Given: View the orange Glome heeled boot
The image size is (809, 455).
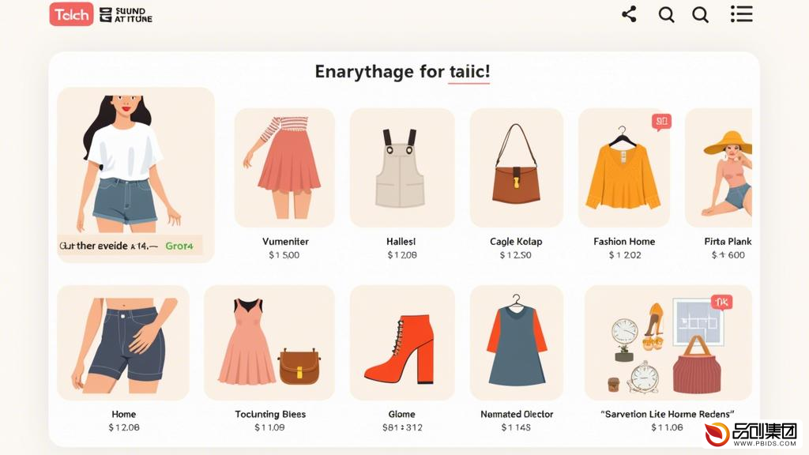Looking at the screenshot, I should [x=402, y=343].
